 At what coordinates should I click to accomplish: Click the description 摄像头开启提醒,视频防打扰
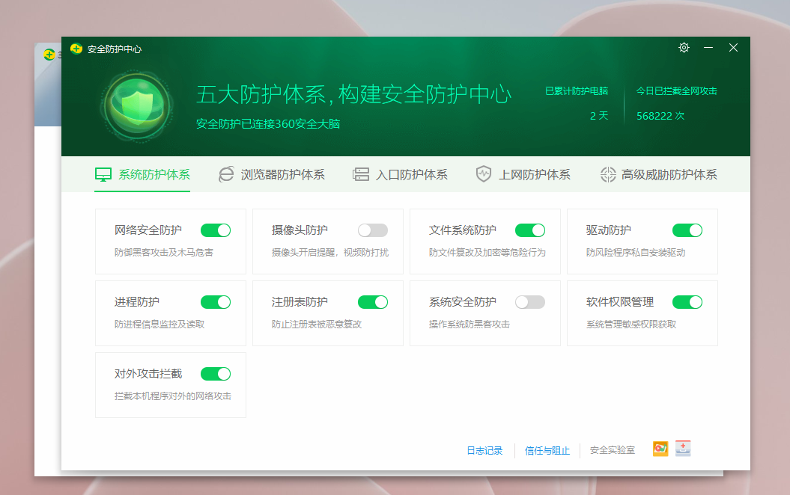tap(330, 253)
